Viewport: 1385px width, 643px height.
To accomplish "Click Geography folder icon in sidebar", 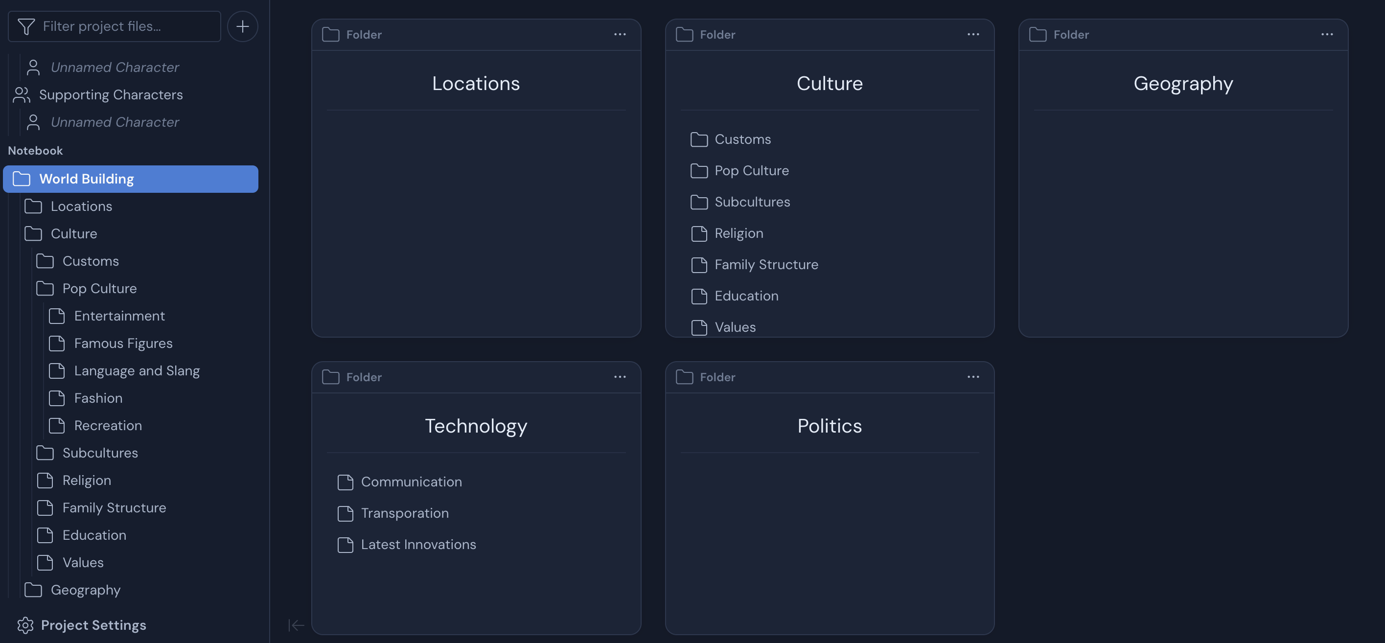I will [x=33, y=590].
